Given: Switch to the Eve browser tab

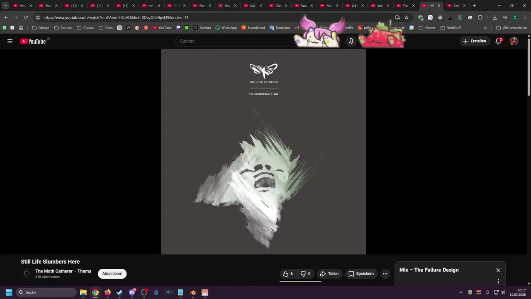Looking at the screenshot, I should point(202,6).
